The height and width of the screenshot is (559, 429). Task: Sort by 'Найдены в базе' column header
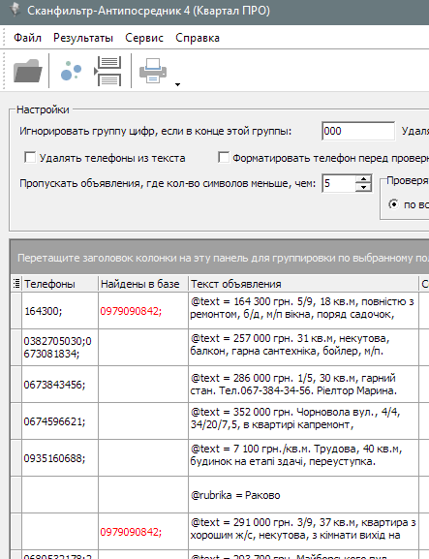pos(143,284)
